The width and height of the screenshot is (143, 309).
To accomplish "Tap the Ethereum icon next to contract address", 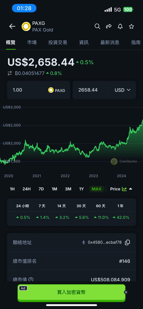I will 84,242.
